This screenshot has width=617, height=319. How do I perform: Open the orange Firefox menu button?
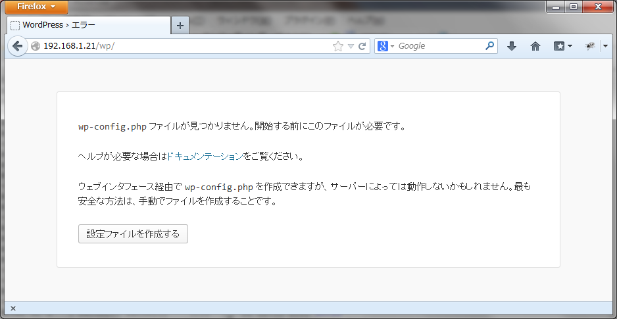click(x=36, y=7)
